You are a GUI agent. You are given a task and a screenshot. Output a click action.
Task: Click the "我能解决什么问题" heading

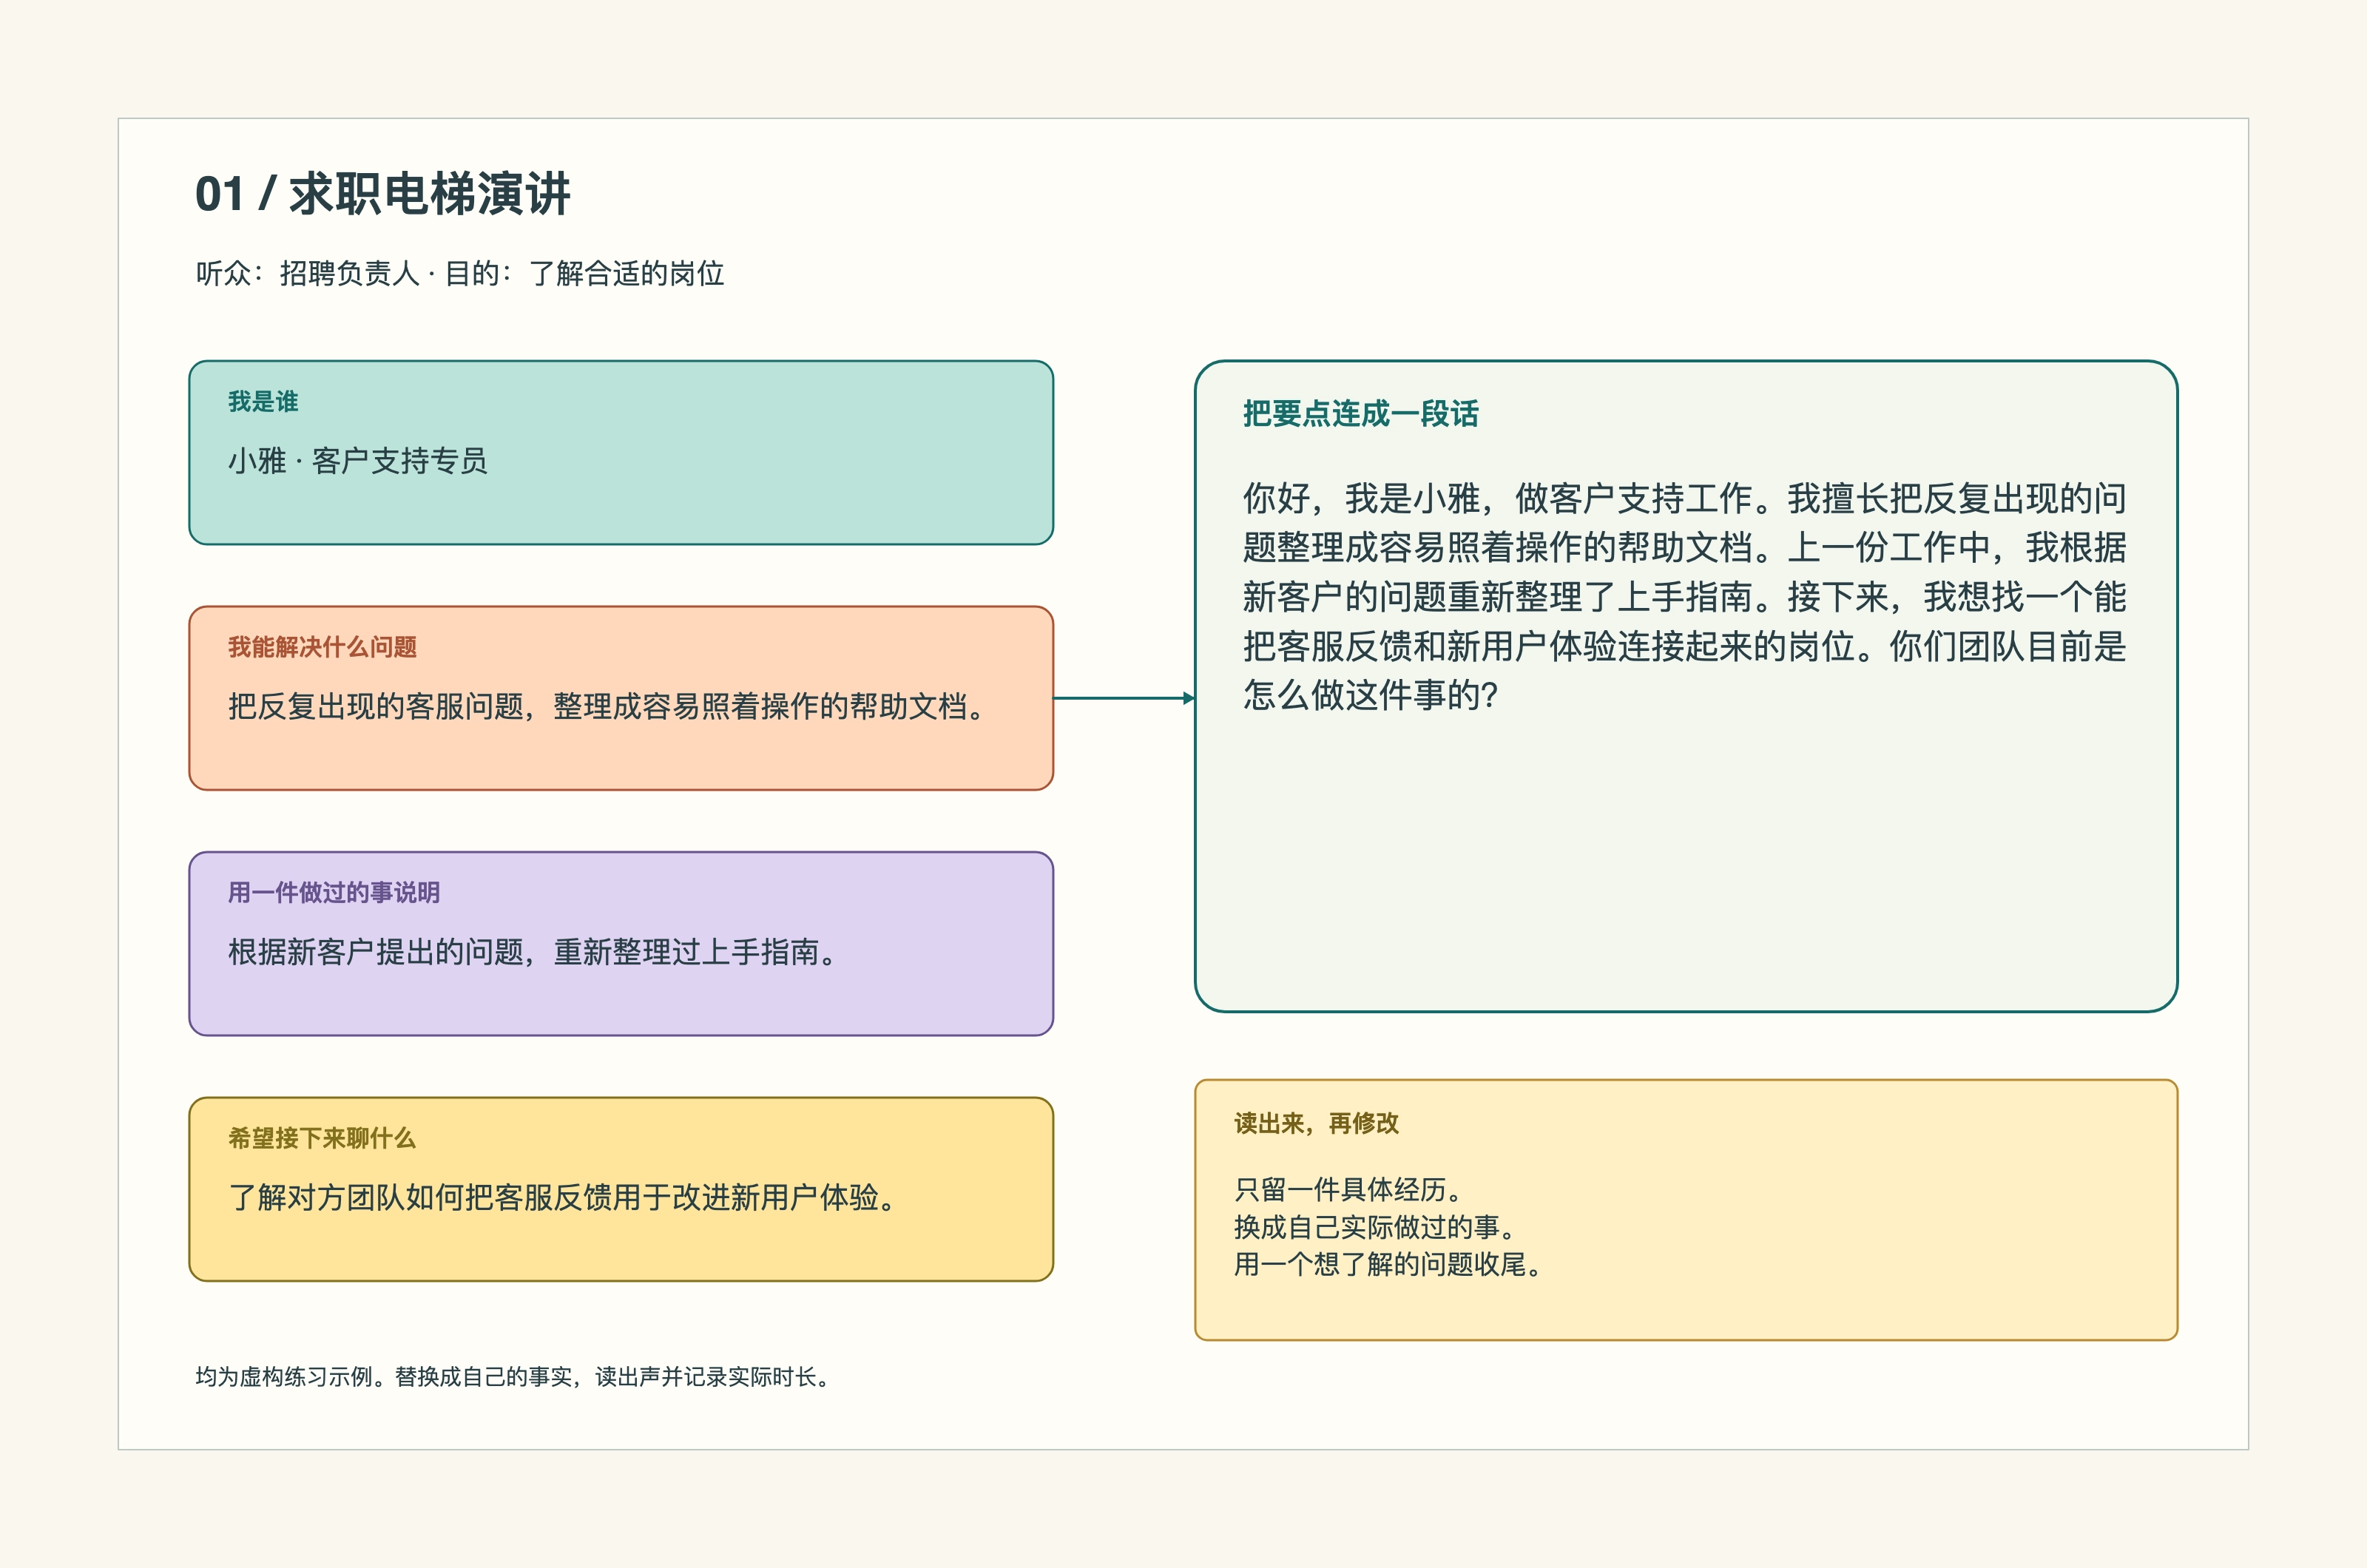point(322,647)
